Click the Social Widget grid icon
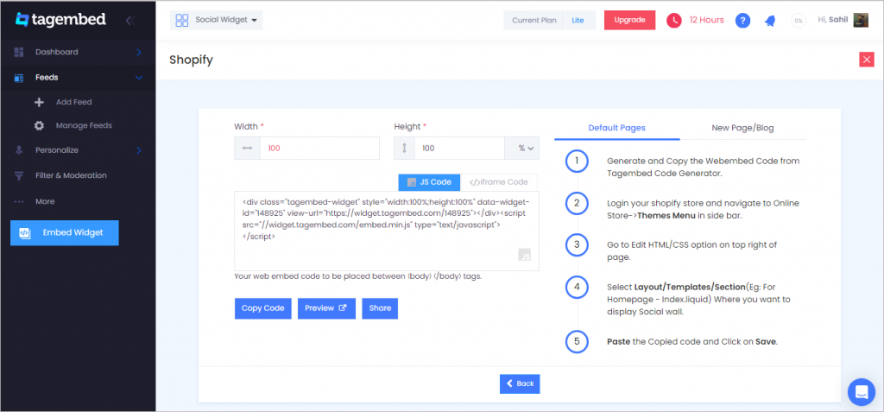The height and width of the screenshot is (412, 884). (181, 21)
